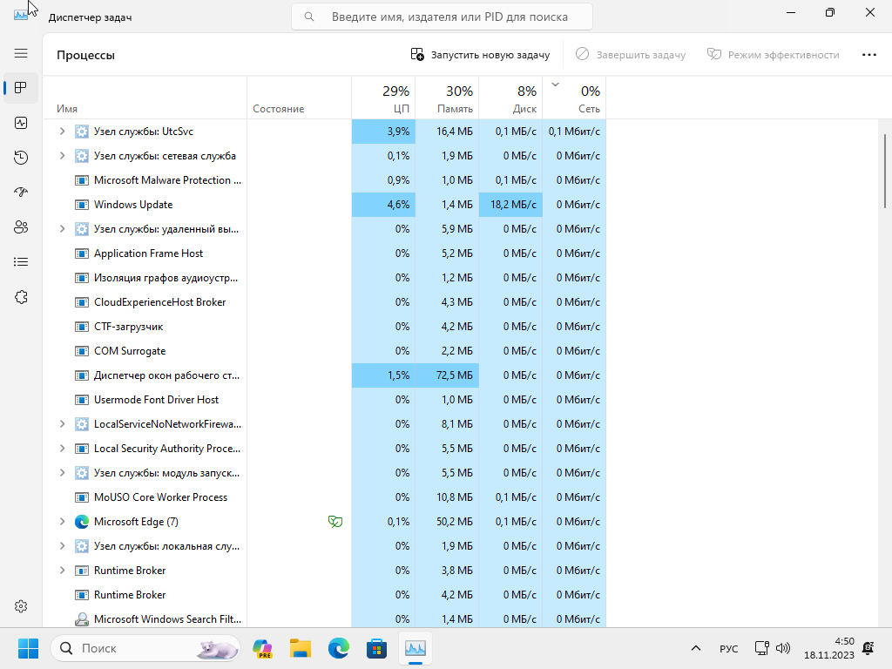Open File Explorer from taskbar
The width and height of the screenshot is (892, 669).
(301, 648)
